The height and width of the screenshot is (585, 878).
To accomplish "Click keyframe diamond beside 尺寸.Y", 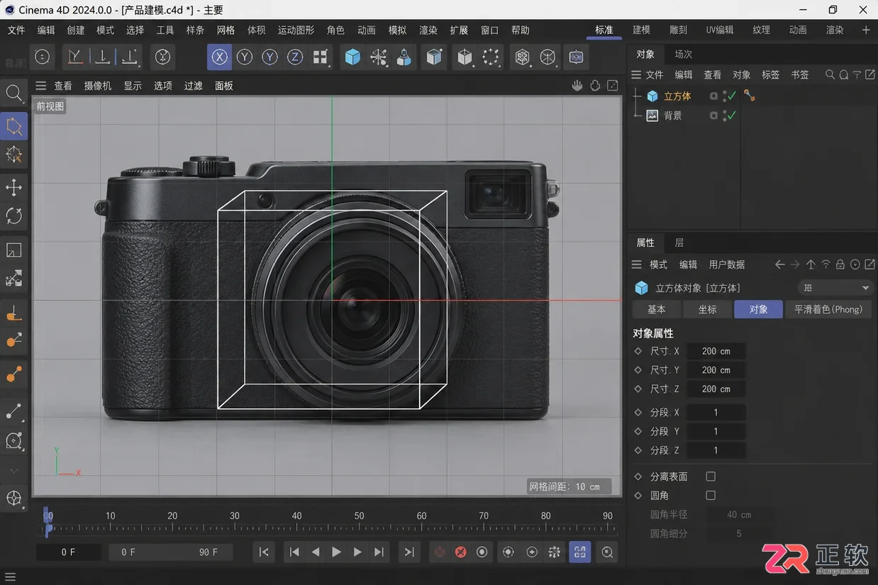I will (x=638, y=370).
